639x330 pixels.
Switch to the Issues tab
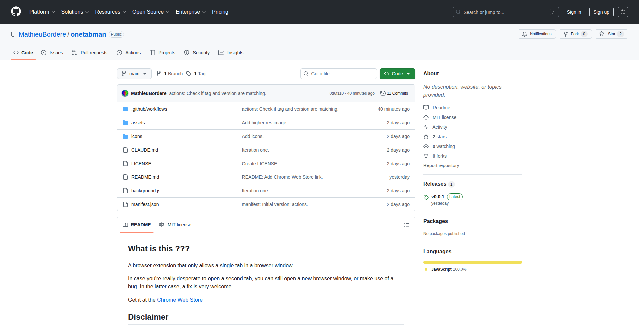[52, 53]
